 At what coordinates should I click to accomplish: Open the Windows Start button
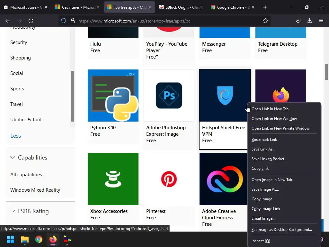coord(10,239)
